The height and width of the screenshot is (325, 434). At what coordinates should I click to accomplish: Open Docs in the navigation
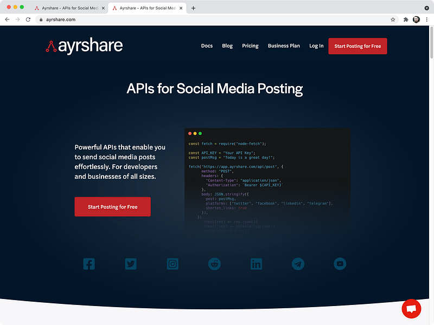coord(207,46)
